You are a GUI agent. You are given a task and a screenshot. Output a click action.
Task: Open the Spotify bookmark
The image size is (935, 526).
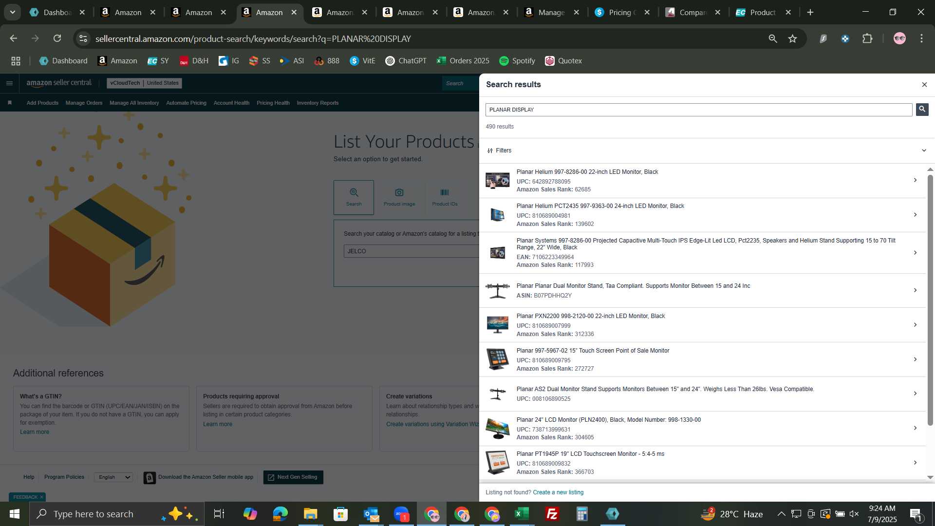(517, 61)
